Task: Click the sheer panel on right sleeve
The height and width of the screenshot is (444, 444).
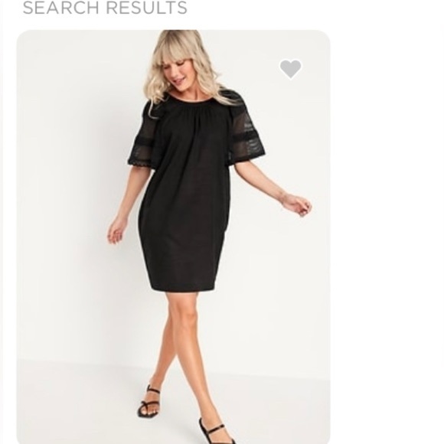Action: (248, 125)
